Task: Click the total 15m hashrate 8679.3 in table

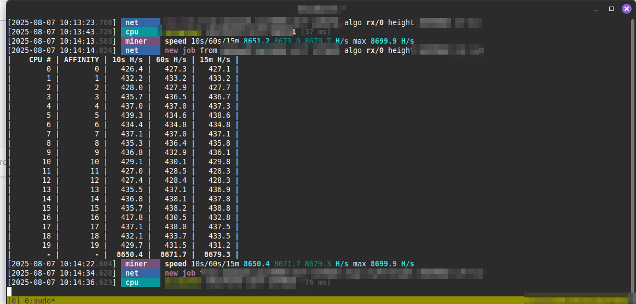Action: pos(217,255)
